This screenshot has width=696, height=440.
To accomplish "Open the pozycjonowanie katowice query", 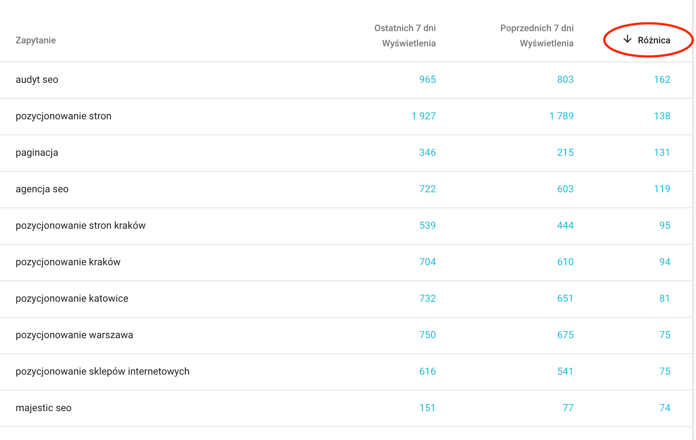I will point(72,299).
